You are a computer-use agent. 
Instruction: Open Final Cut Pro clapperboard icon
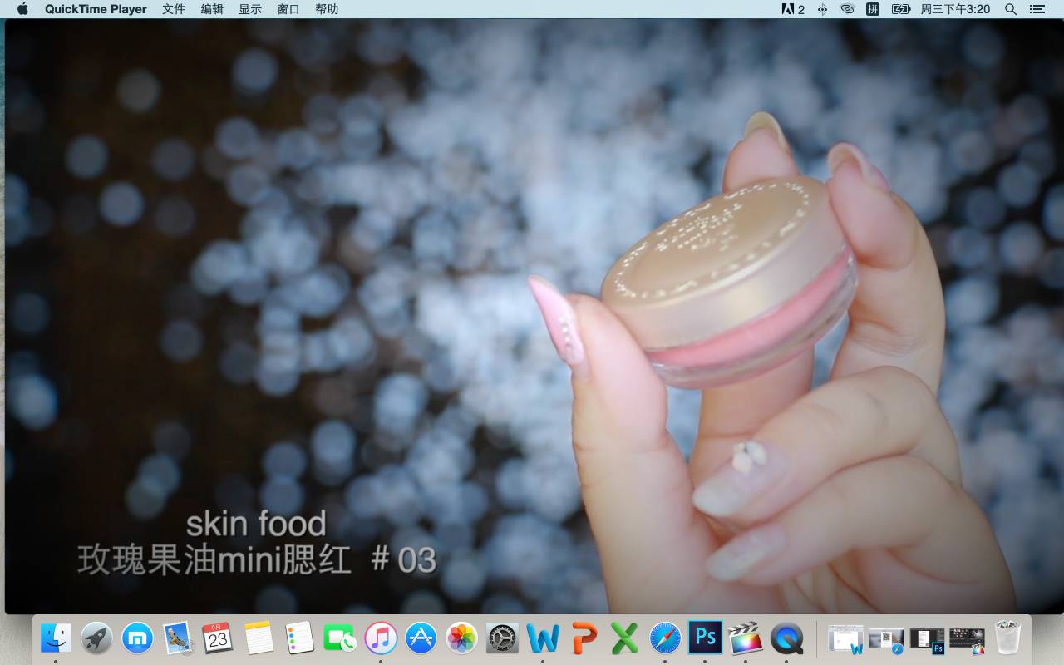[x=746, y=638]
